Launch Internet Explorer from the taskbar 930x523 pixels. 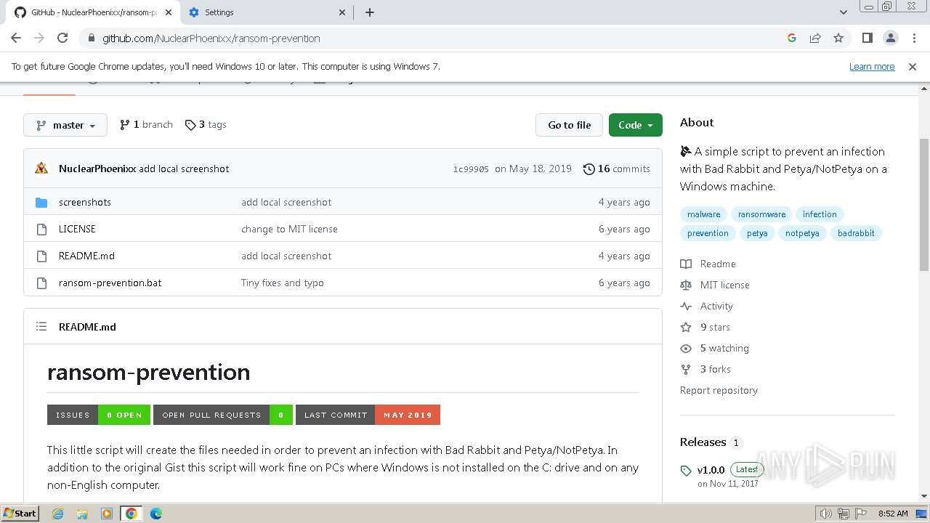[x=57, y=514]
